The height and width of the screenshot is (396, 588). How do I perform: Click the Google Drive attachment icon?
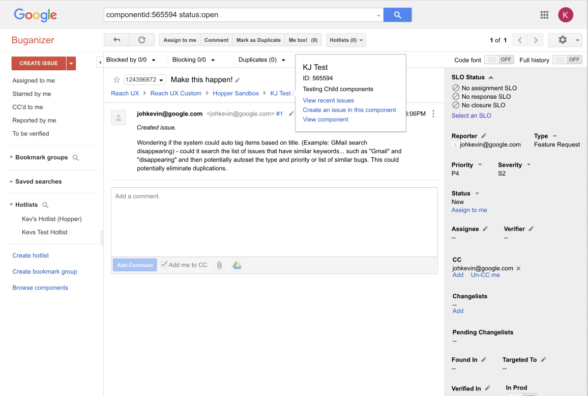(237, 265)
